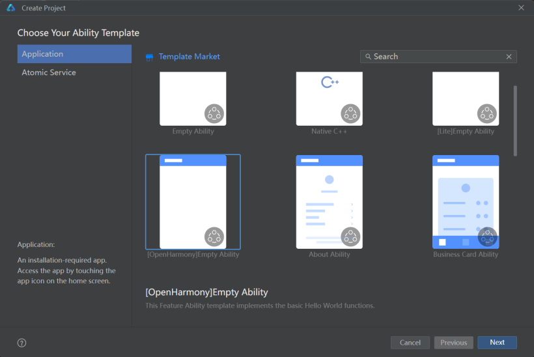Click the Template Market shop icon
Image resolution: width=534 pixels, height=357 pixels.
(x=150, y=57)
